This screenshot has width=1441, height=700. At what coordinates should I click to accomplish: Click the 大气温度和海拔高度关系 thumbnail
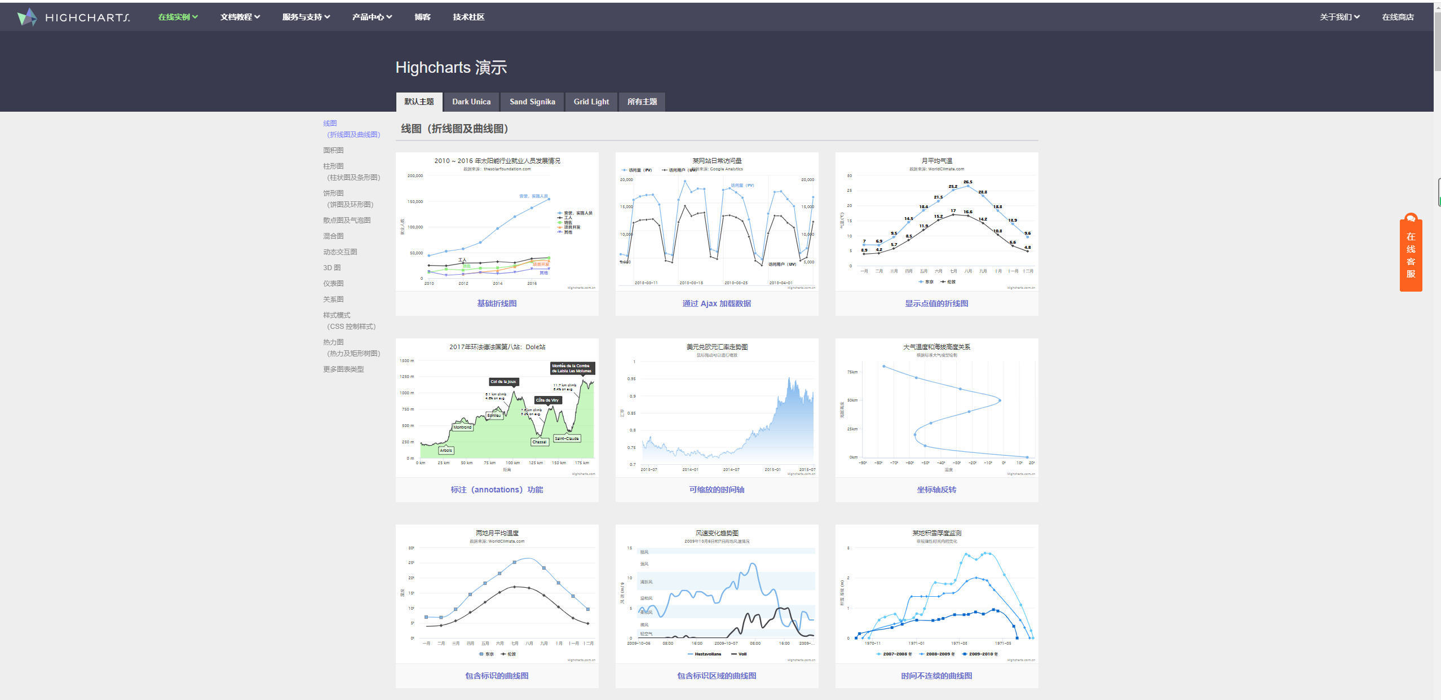936,408
